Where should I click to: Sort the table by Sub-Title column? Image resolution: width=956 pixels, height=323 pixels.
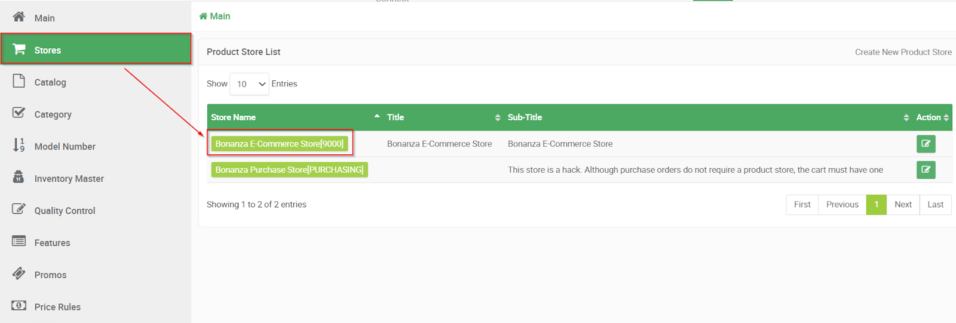pyautogui.click(x=708, y=117)
